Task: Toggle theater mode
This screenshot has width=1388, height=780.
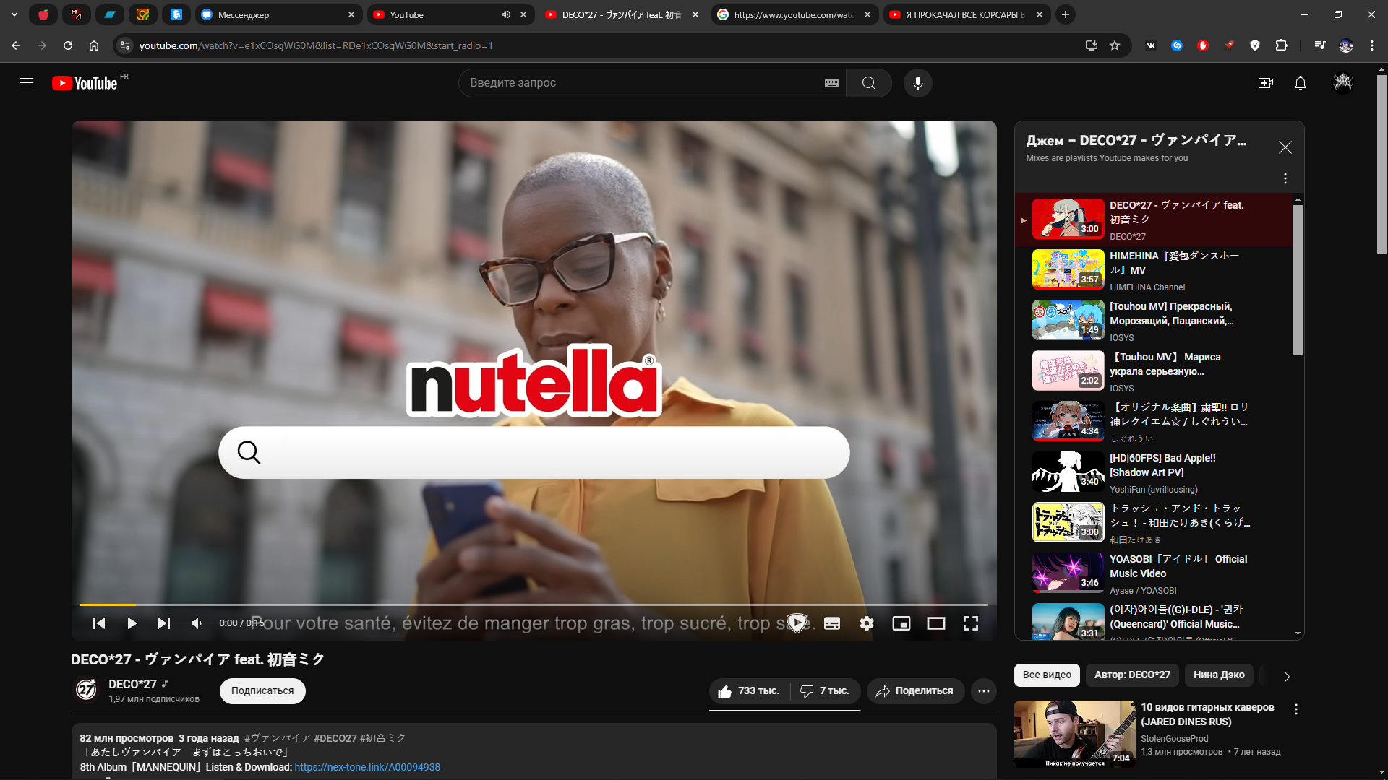Action: (x=936, y=623)
